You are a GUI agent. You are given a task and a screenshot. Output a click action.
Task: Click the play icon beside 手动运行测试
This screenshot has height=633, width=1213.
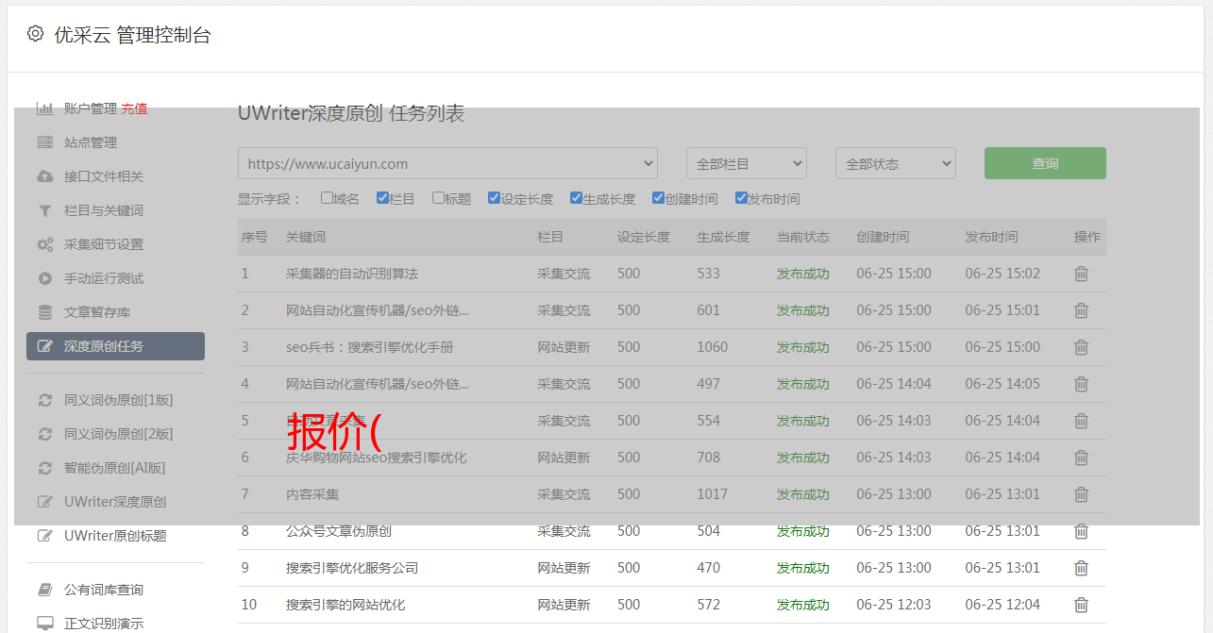[x=44, y=278]
